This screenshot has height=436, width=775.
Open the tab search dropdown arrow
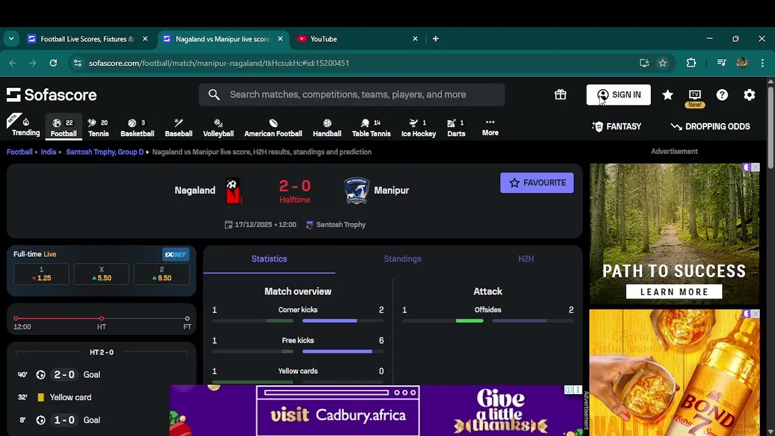click(11, 39)
